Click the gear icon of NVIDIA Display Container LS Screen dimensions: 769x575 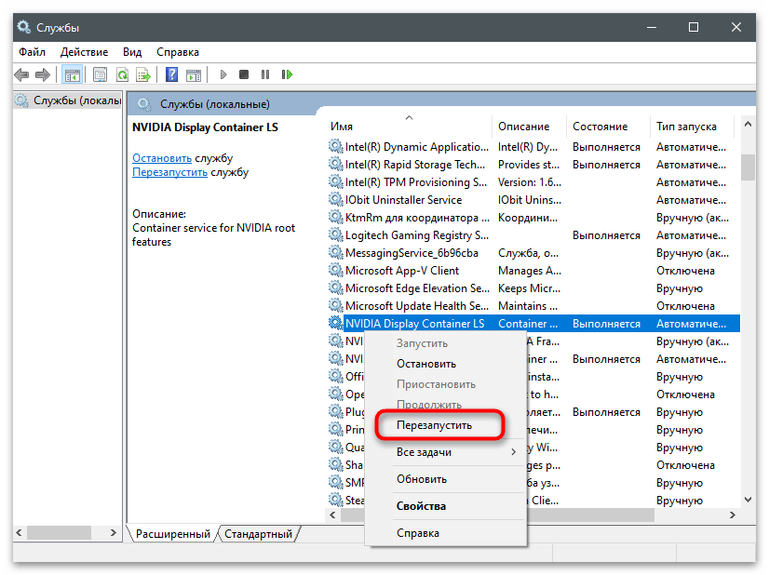coord(336,323)
